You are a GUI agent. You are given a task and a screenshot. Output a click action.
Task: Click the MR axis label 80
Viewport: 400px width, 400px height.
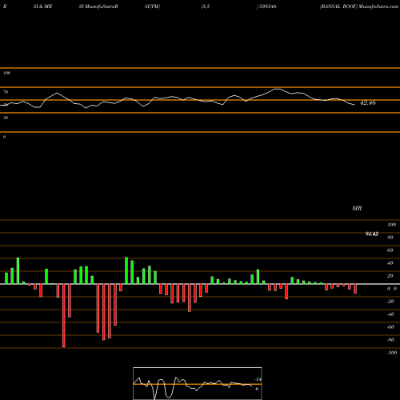click(390, 238)
